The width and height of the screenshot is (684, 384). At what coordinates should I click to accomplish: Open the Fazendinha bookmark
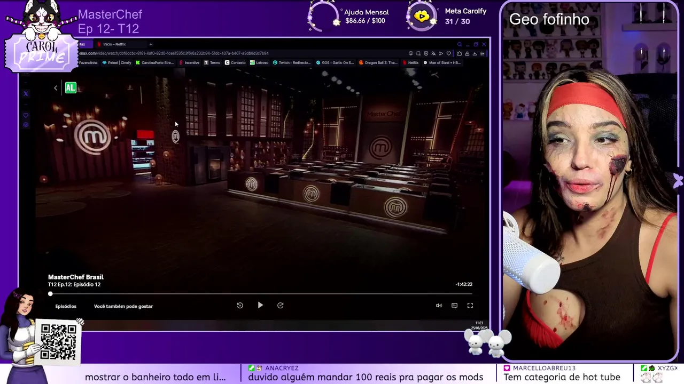click(88, 62)
